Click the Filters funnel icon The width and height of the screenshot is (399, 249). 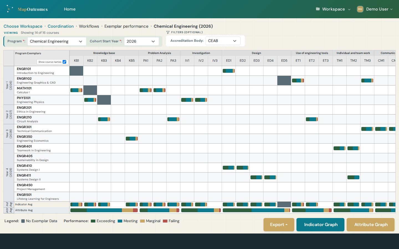168,32
